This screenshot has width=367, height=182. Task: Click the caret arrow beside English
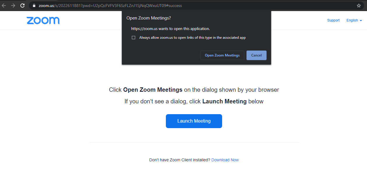361,21
